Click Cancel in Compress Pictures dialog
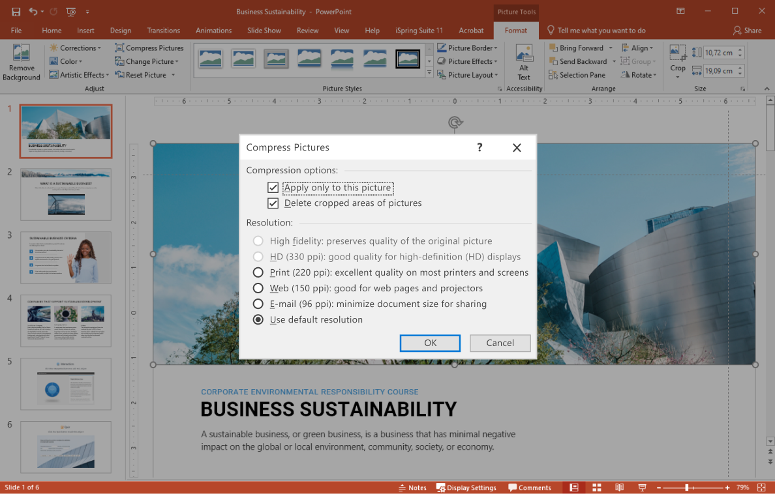 click(x=500, y=343)
